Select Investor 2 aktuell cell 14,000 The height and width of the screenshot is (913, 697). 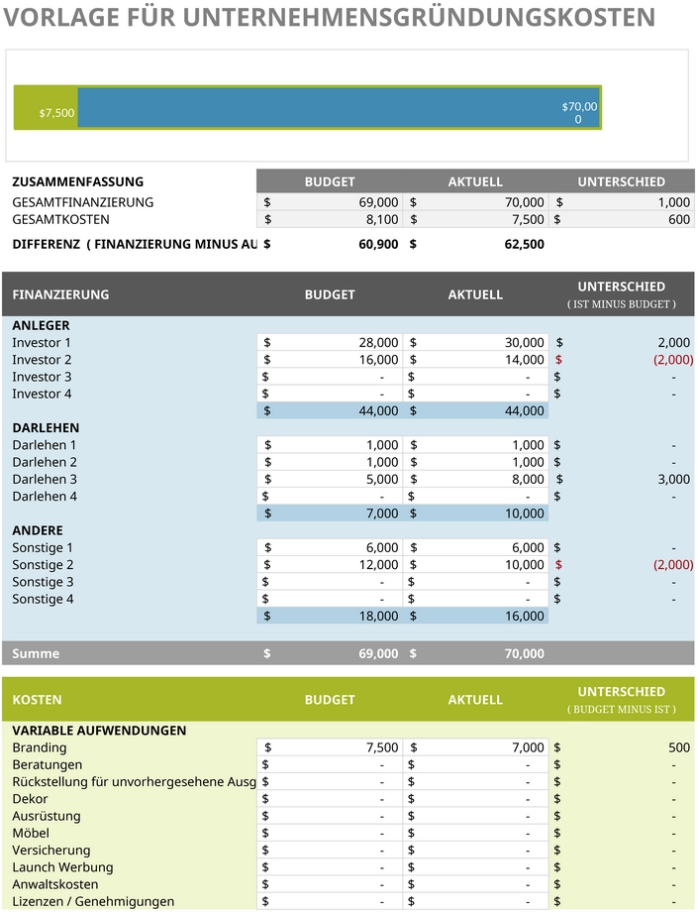pyautogui.click(x=475, y=360)
